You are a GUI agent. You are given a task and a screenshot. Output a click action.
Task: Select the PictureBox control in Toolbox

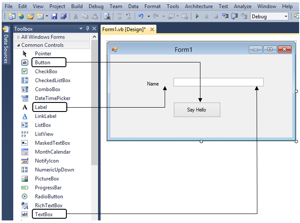pyautogui.click(x=47, y=179)
